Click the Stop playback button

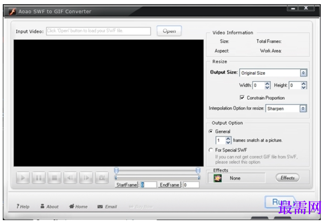point(54,178)
